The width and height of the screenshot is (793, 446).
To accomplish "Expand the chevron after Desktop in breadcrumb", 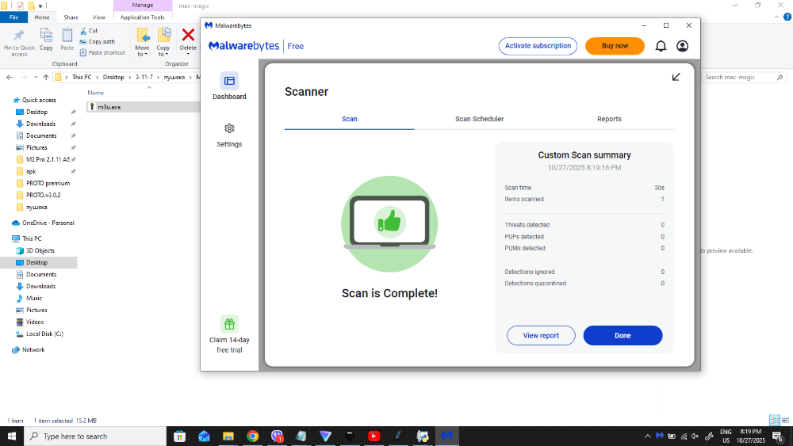I will point(129,78).
